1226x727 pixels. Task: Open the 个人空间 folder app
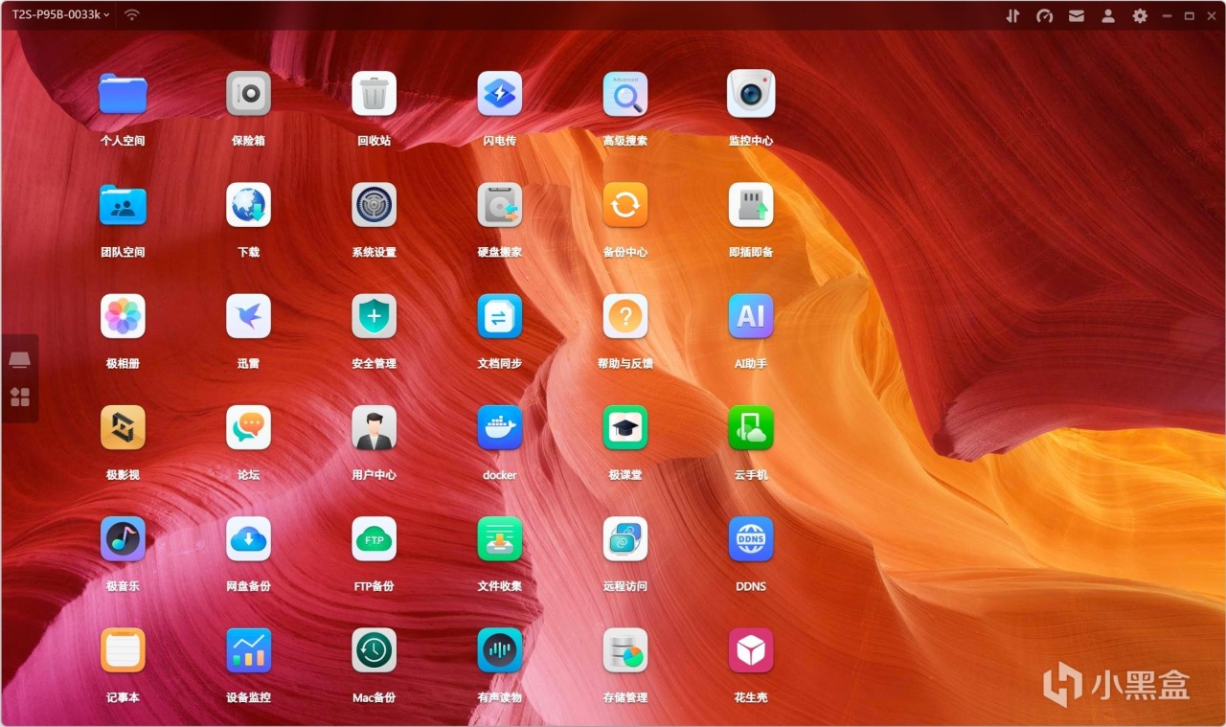pyautogui.click(x=123, y=94)
